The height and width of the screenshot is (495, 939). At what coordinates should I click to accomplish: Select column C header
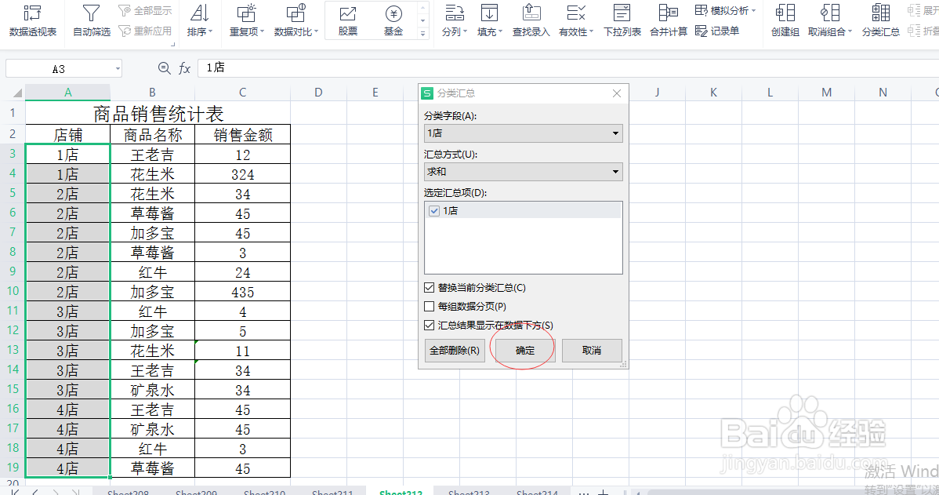point(242,93)
